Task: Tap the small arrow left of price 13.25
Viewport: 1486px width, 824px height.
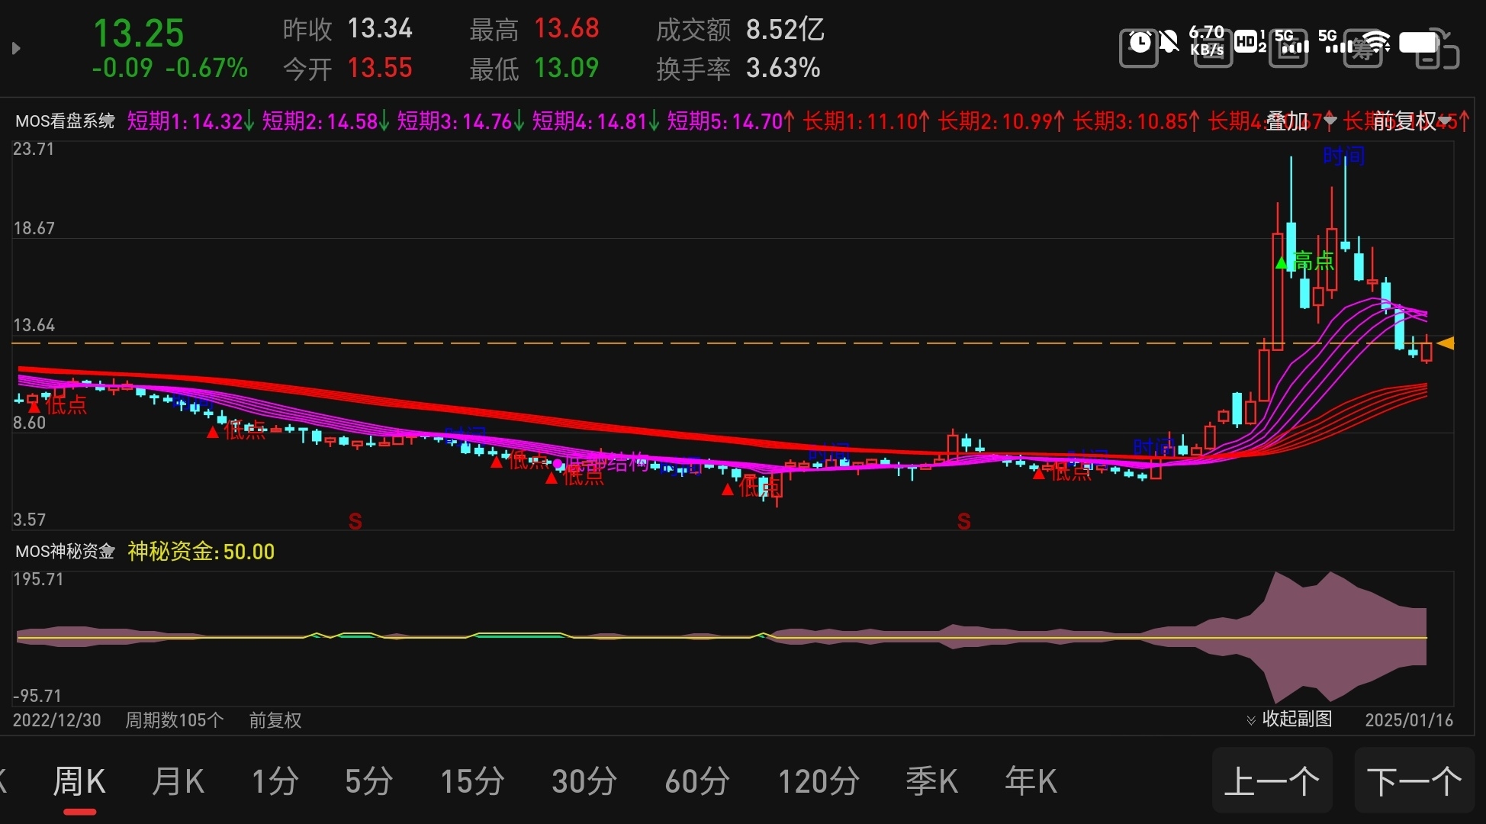Action: click(16, 49)
